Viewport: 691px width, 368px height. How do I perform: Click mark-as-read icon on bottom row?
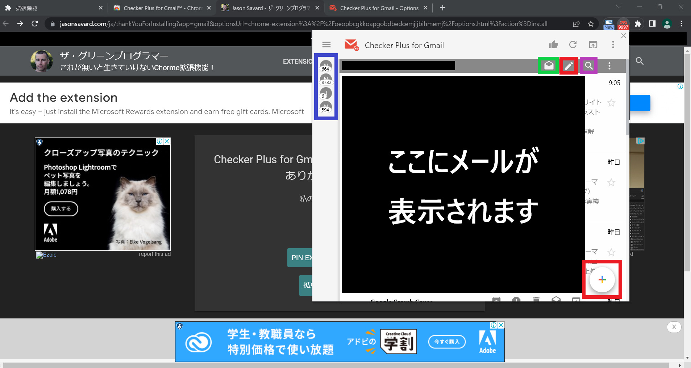556,299
